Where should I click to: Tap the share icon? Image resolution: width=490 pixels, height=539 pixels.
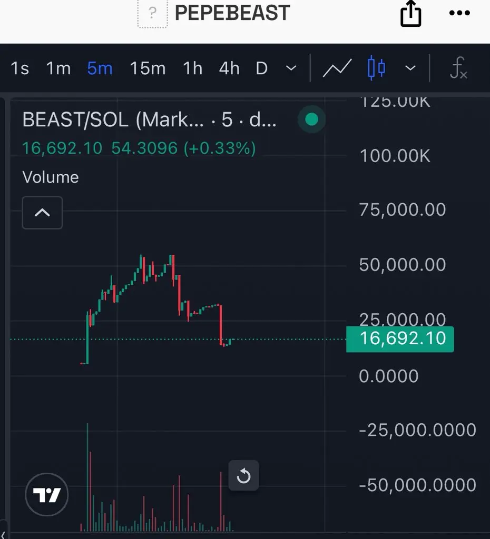410,14
